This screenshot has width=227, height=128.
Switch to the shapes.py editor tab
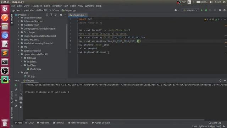[78, 15]
